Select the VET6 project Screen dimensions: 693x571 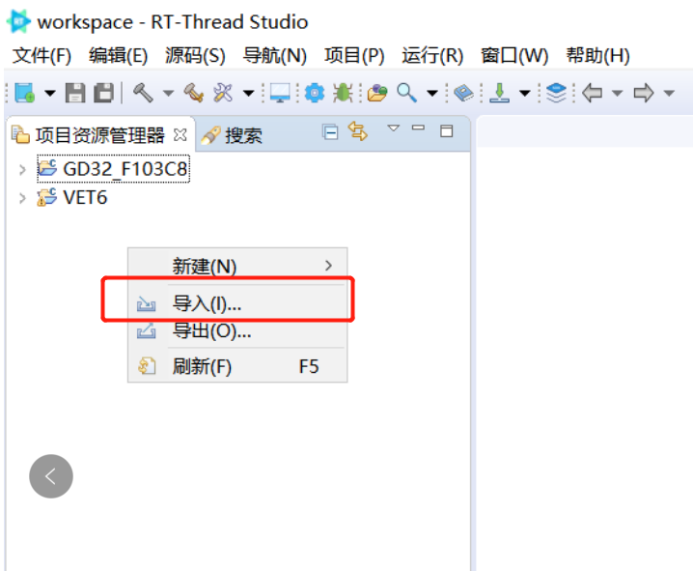(72, 197)
